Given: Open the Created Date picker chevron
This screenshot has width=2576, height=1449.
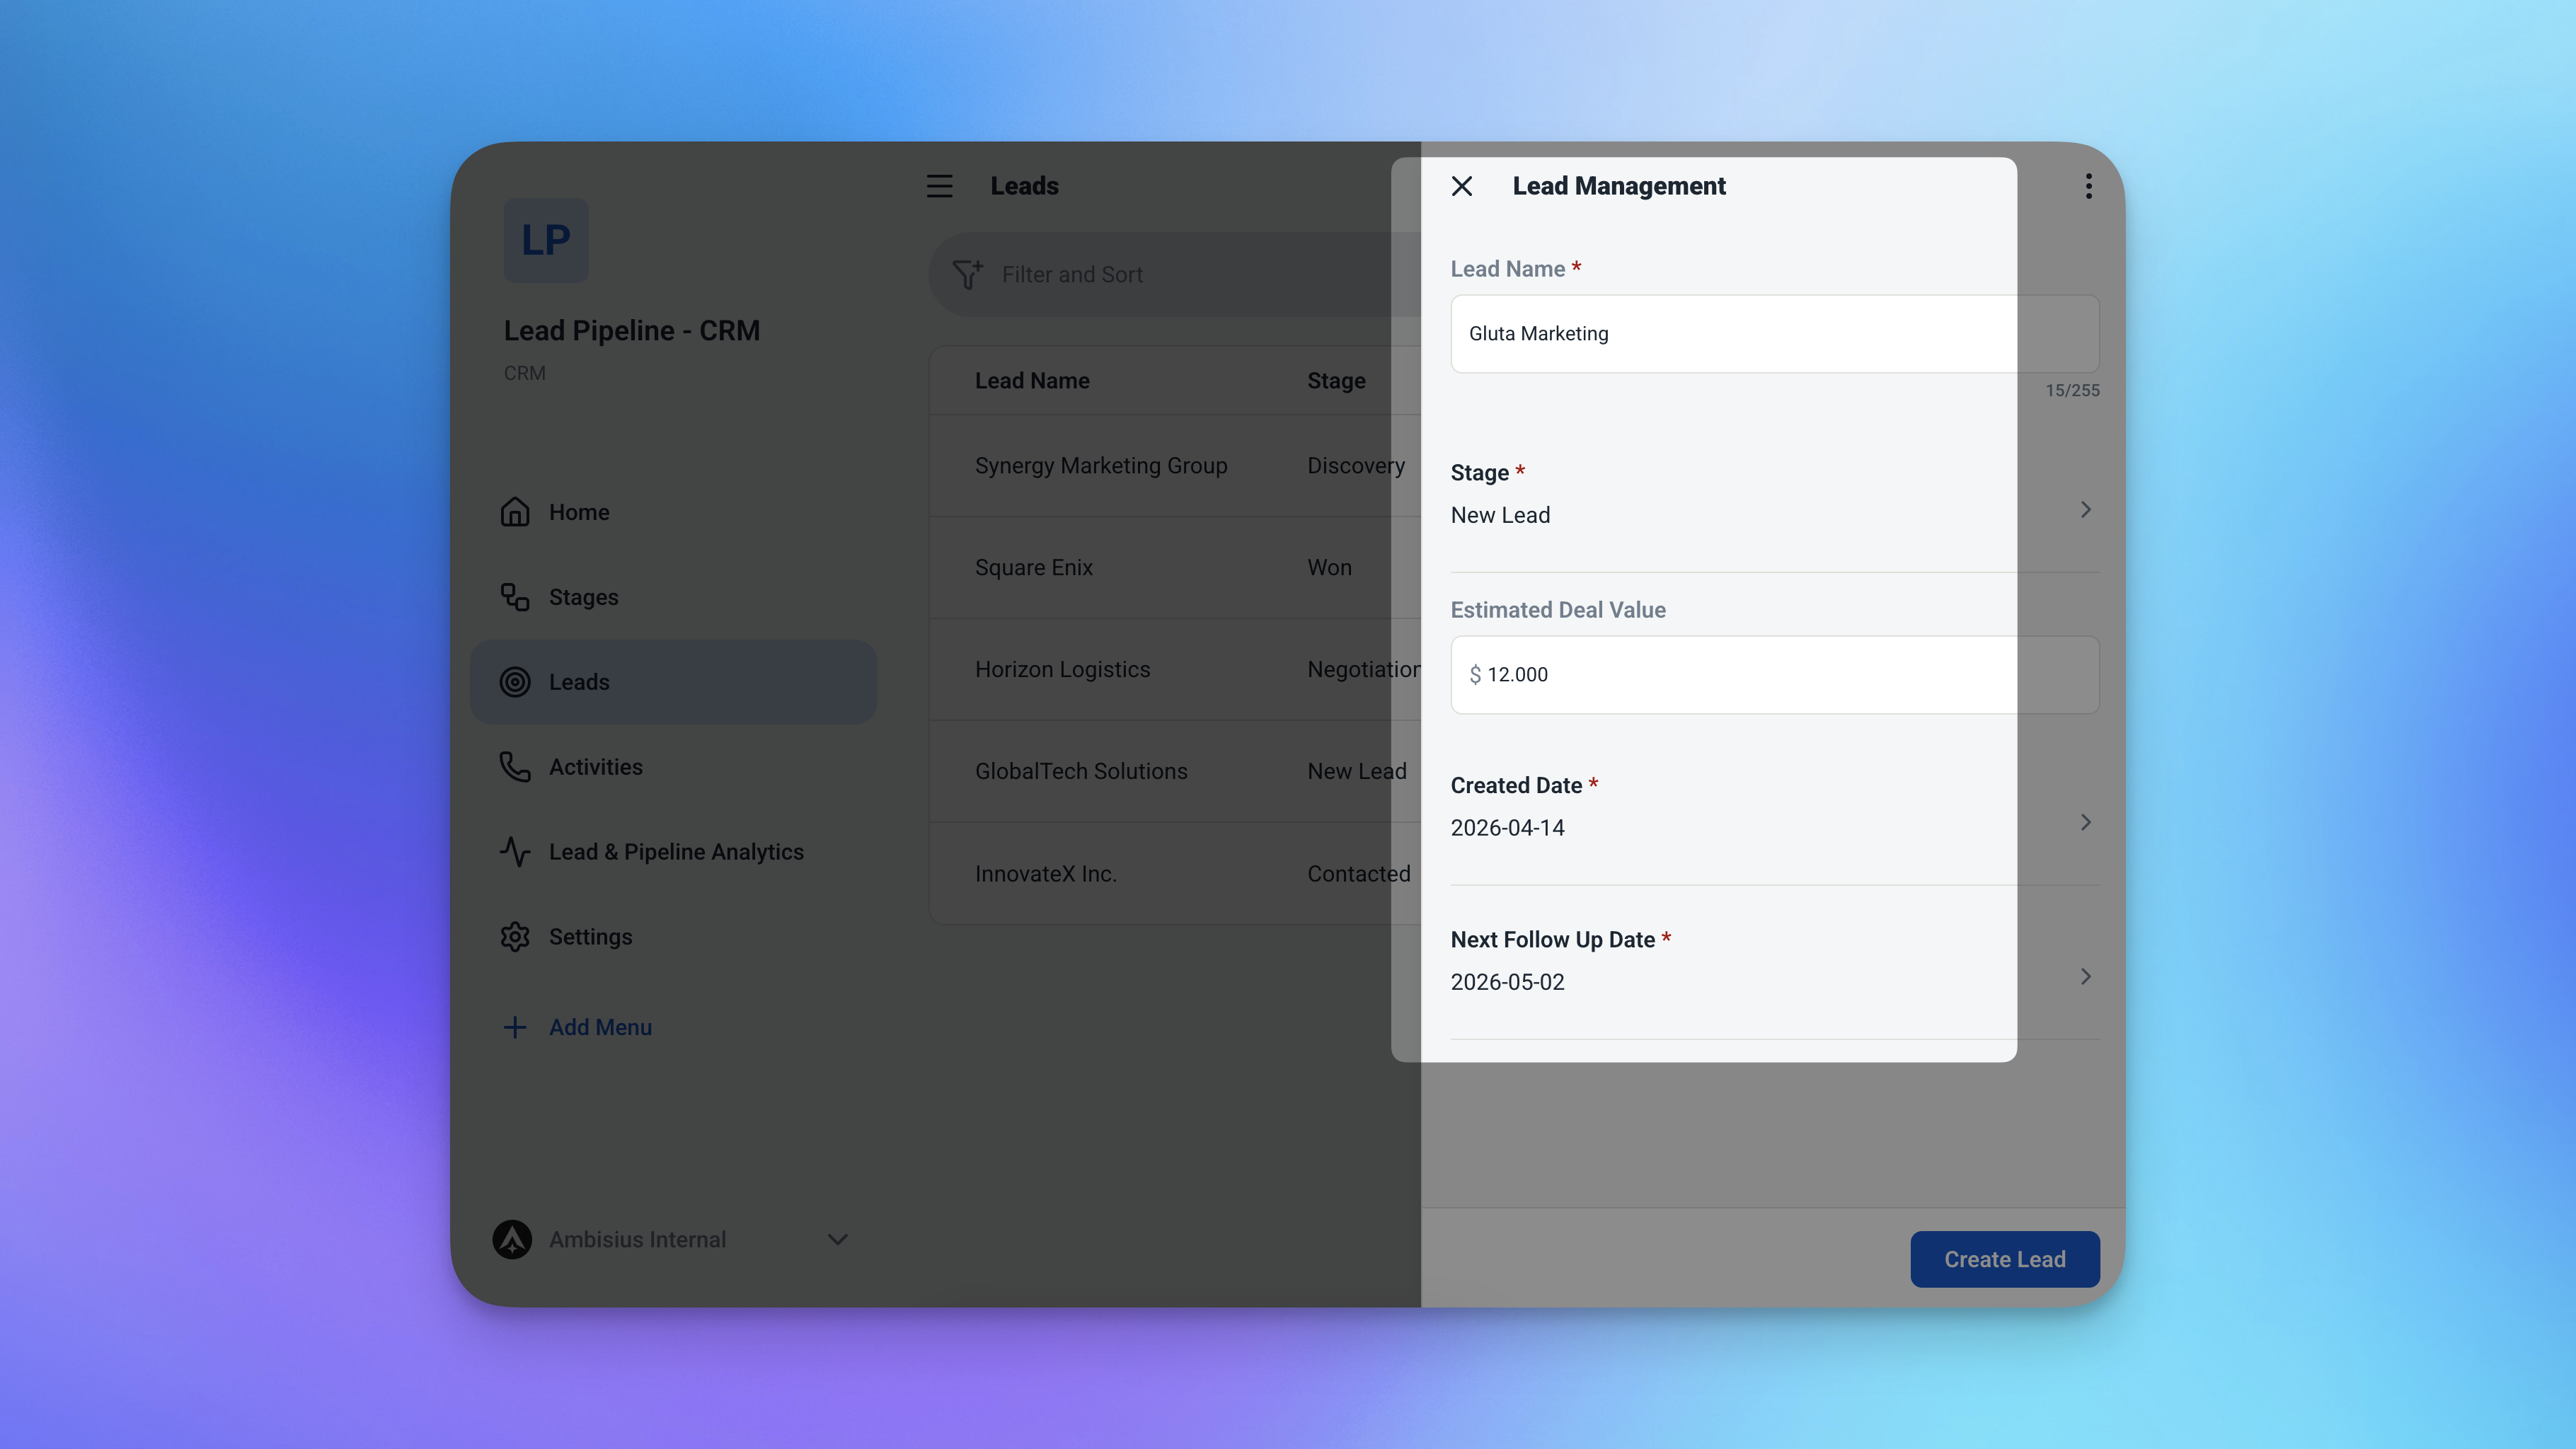Looking at the screenshot, I should click(2085, 822).
